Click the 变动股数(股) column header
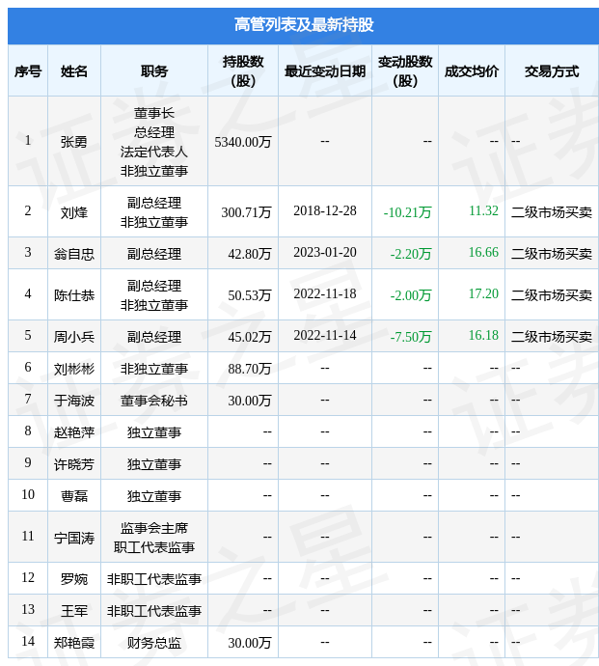This screenshot has width=599, height=666. 405,71
